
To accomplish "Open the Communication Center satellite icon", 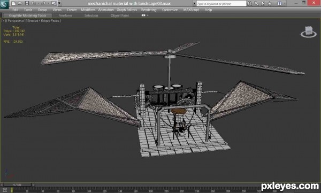I will click(x=263, y=4).
